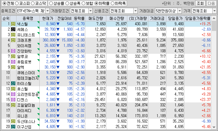Select the 하락폭 radio button
This screenshot has height=131, width=218.
click(x=112, y=3)
